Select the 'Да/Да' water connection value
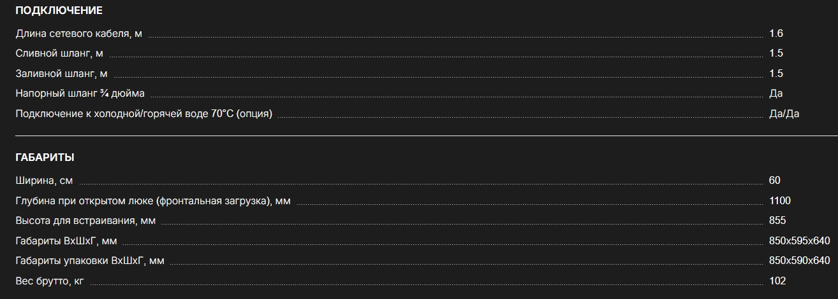The height and width of the screenshot is (299, 838). (784, 114)
